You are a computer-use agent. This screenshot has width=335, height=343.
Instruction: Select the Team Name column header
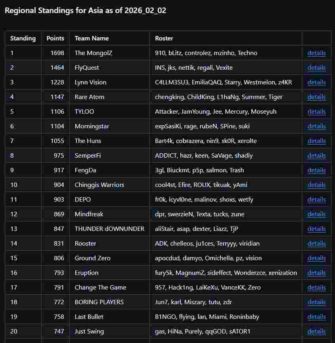pyautogui.click(x=92, y=38)
